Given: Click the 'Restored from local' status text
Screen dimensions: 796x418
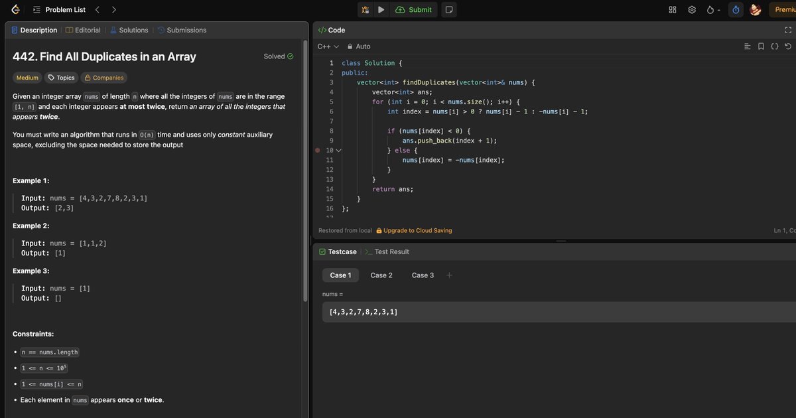Looking at the screenshot, I should pos(345,231).
